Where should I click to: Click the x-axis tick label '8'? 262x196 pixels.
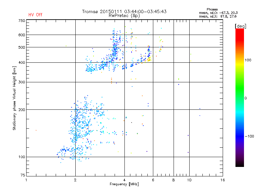pyautogui.click(x=174, y=180)
